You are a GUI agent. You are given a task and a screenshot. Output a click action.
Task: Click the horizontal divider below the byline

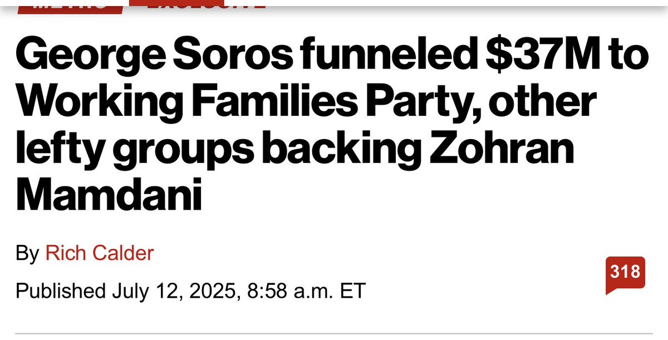coord(334,333)
